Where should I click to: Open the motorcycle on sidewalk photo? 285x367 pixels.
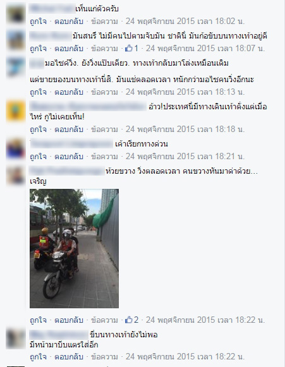74,248
